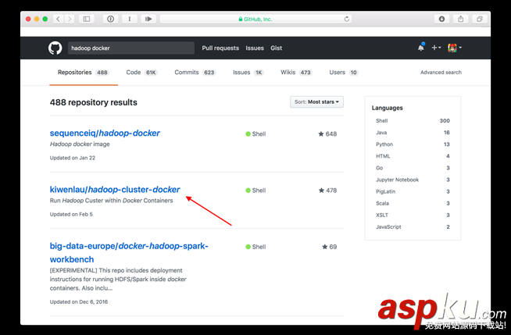Click the hadoop docker search field
Viewport: 511px width, 335px height.
131,48
